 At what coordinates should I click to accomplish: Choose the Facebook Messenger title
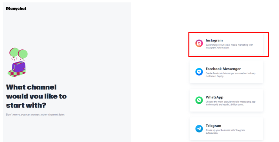[223, 69]
